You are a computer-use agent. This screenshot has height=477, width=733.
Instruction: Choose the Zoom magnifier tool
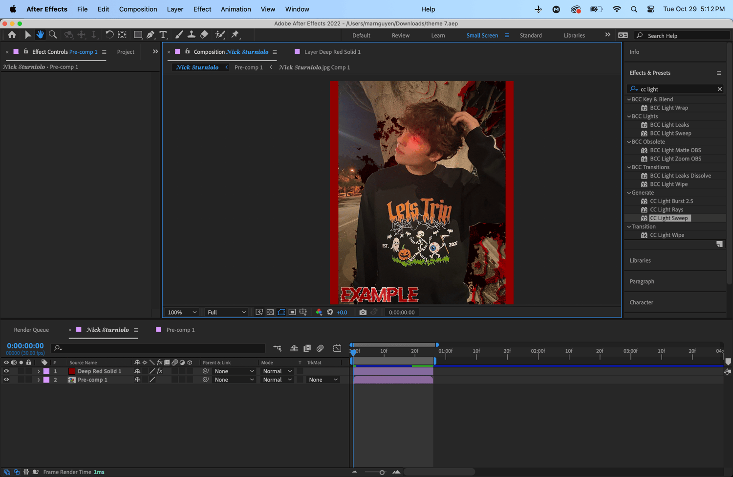(53, 35)
